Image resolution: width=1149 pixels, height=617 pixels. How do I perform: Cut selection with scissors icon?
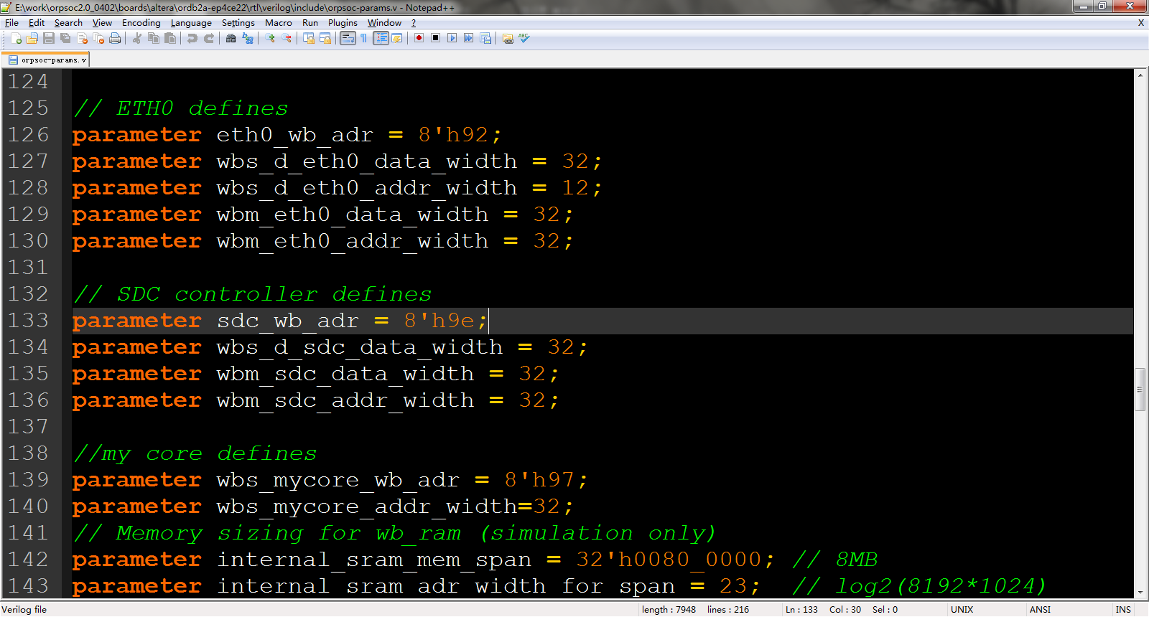pos(136,39)
